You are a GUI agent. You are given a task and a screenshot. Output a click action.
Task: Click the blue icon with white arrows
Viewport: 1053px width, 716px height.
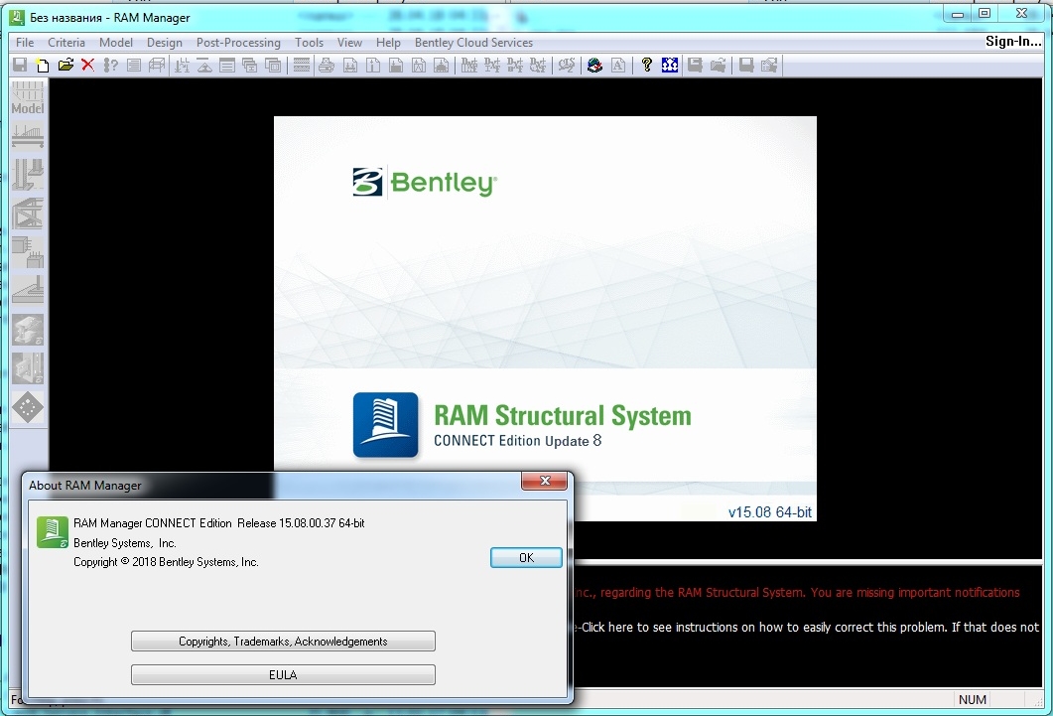tap(670, 66)
